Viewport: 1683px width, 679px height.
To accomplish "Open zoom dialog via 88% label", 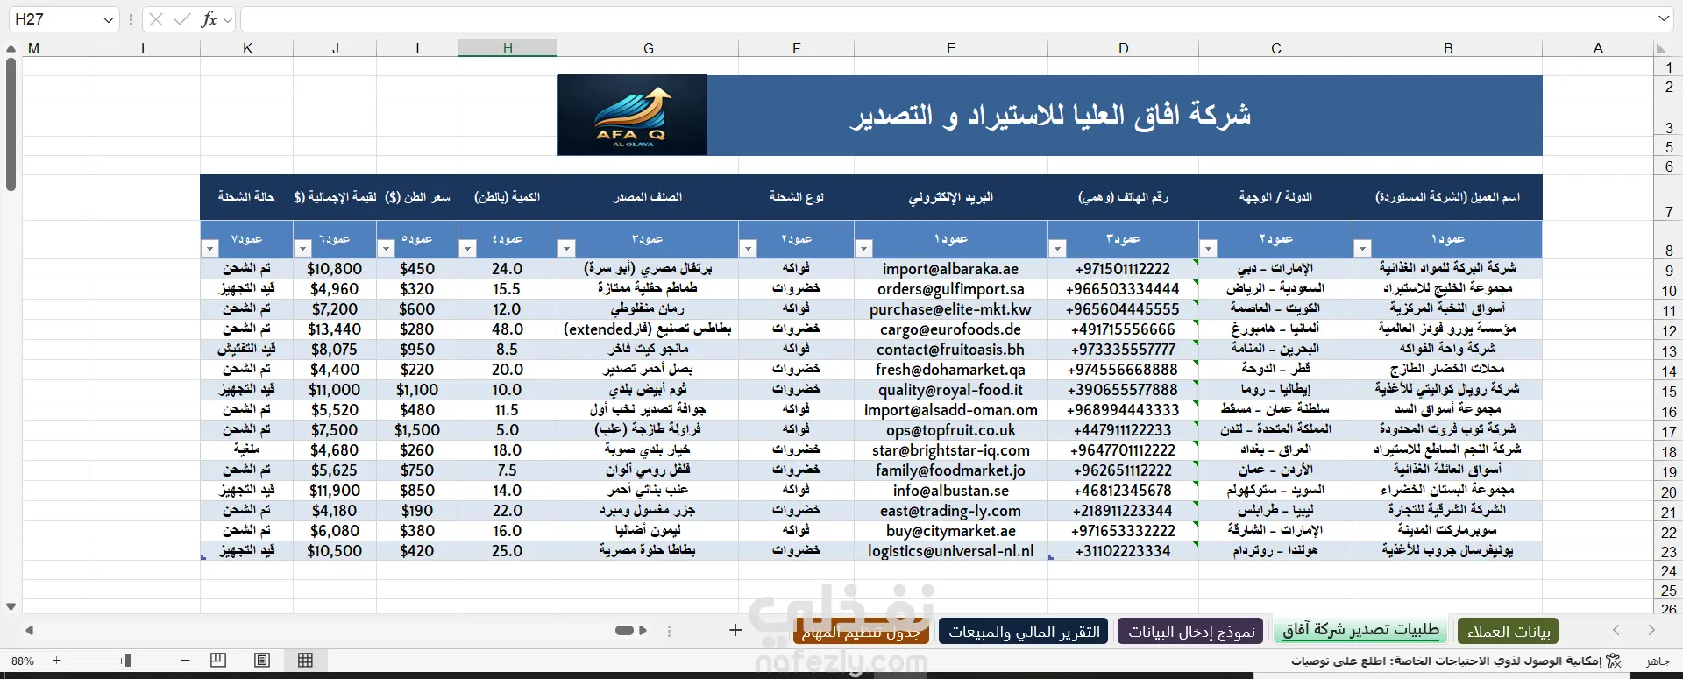I will (23, 661).
